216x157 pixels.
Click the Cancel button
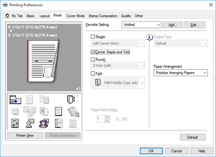pyautogui.click(x=177, y=151)
